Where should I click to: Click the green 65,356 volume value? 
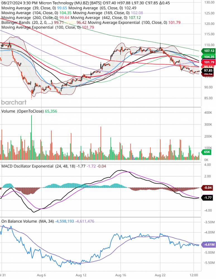(x=51, y=111)
